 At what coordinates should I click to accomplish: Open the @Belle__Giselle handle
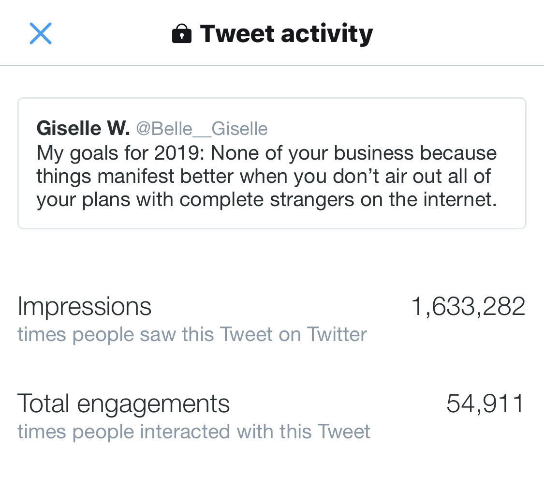(x=202, y=129)
